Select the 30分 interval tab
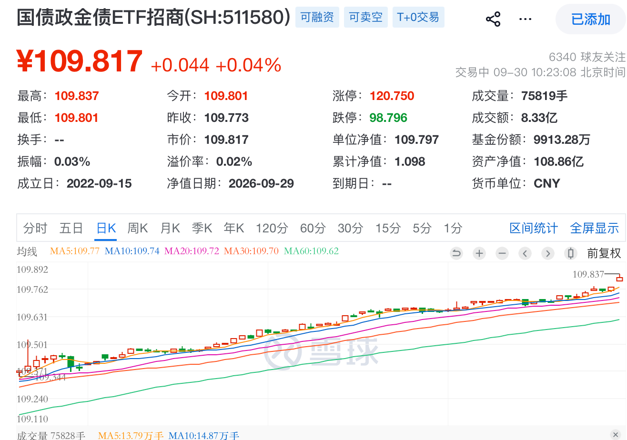The width and height of the screenshot is (627, 440). [x=351, y=229]
